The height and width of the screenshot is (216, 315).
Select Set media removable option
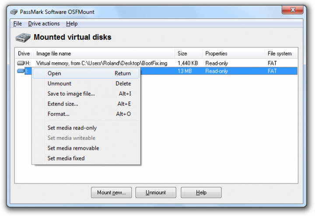pyautogui.click(x=86, y=148)
